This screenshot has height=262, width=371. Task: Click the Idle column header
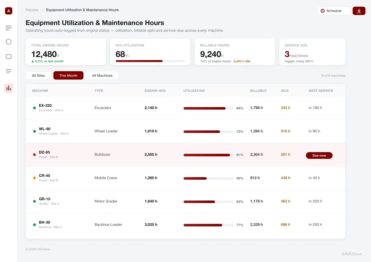coord(285,91)
